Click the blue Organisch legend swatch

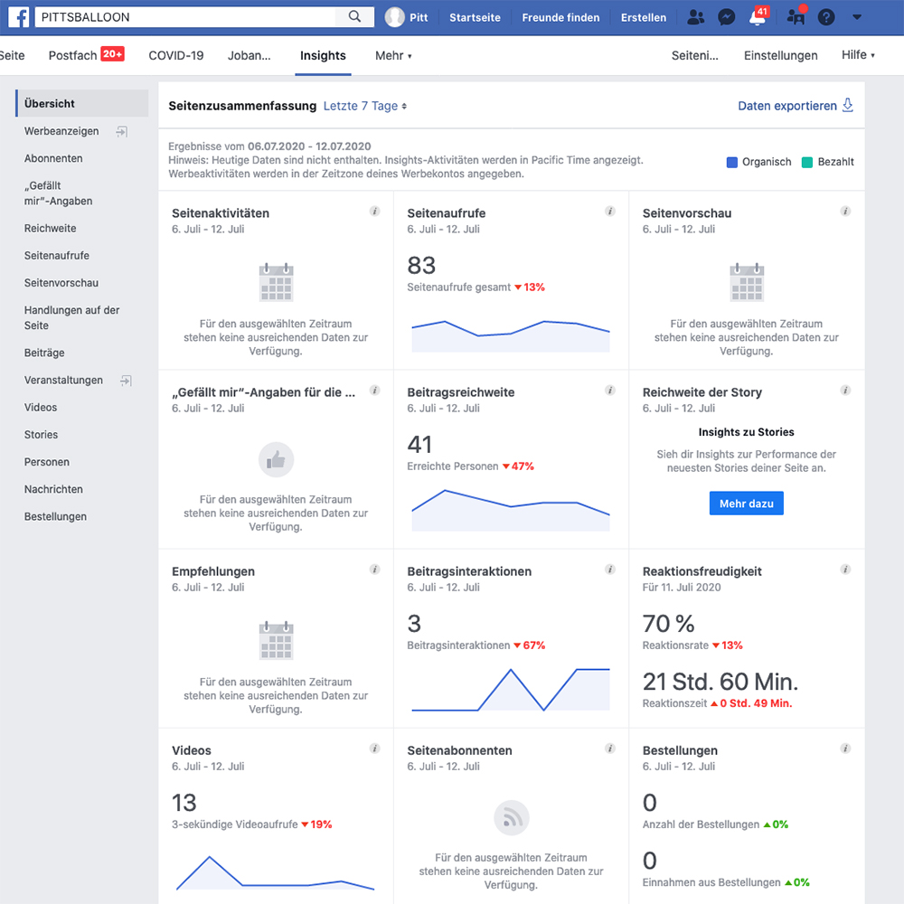(732, 163)
